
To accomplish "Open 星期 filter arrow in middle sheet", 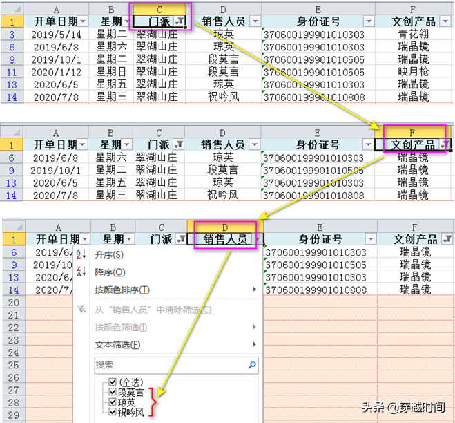I will [126, 144].
